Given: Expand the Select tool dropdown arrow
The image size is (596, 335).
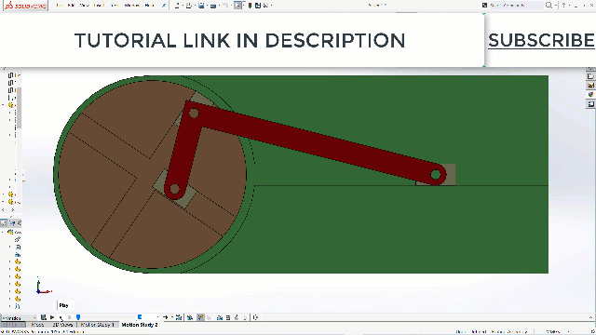Looking at the screenshot, I should (x=244, y=6).
